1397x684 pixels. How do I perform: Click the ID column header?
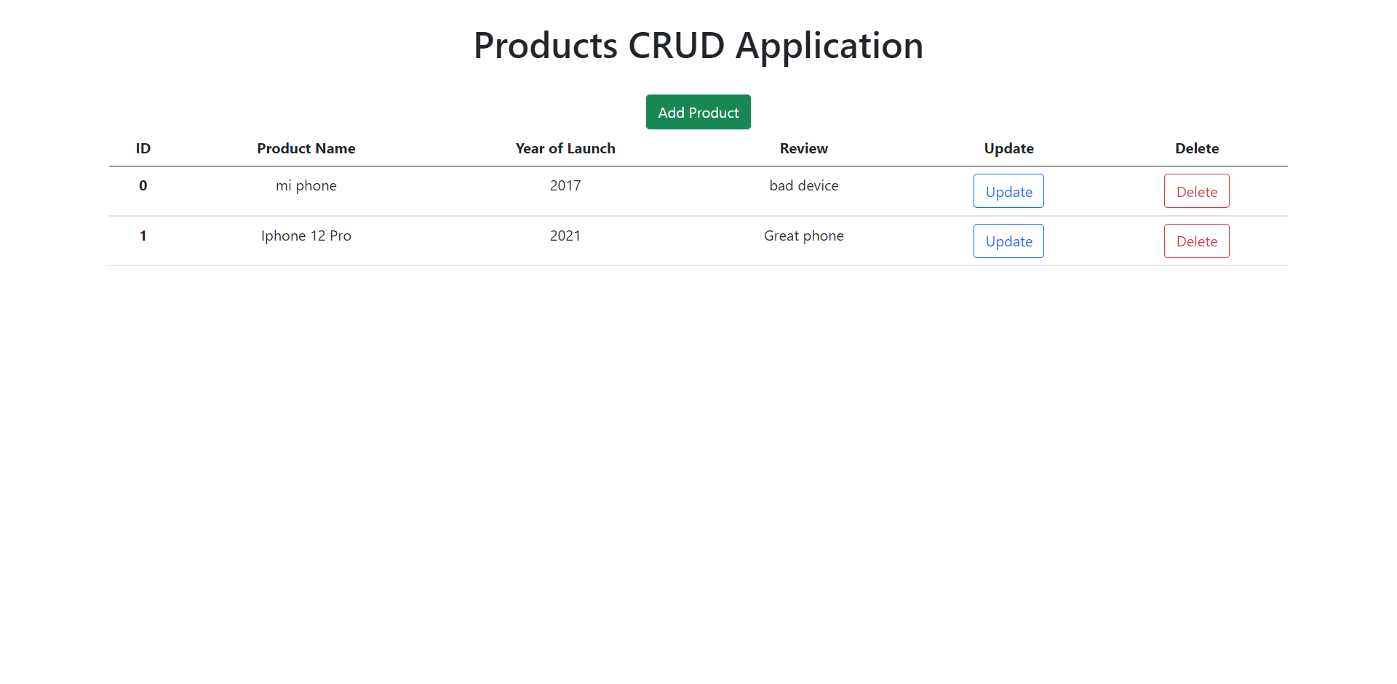click(143, 148)
